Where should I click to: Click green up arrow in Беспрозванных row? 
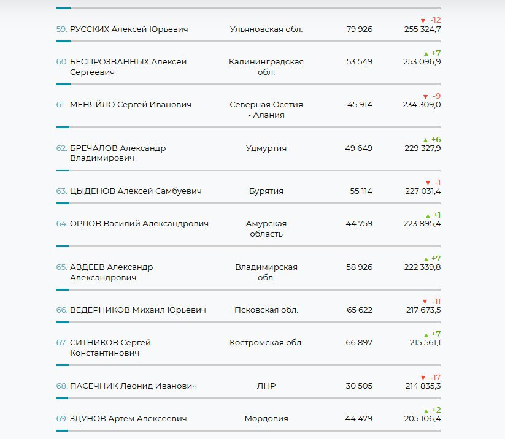click(x=426, y=54)
